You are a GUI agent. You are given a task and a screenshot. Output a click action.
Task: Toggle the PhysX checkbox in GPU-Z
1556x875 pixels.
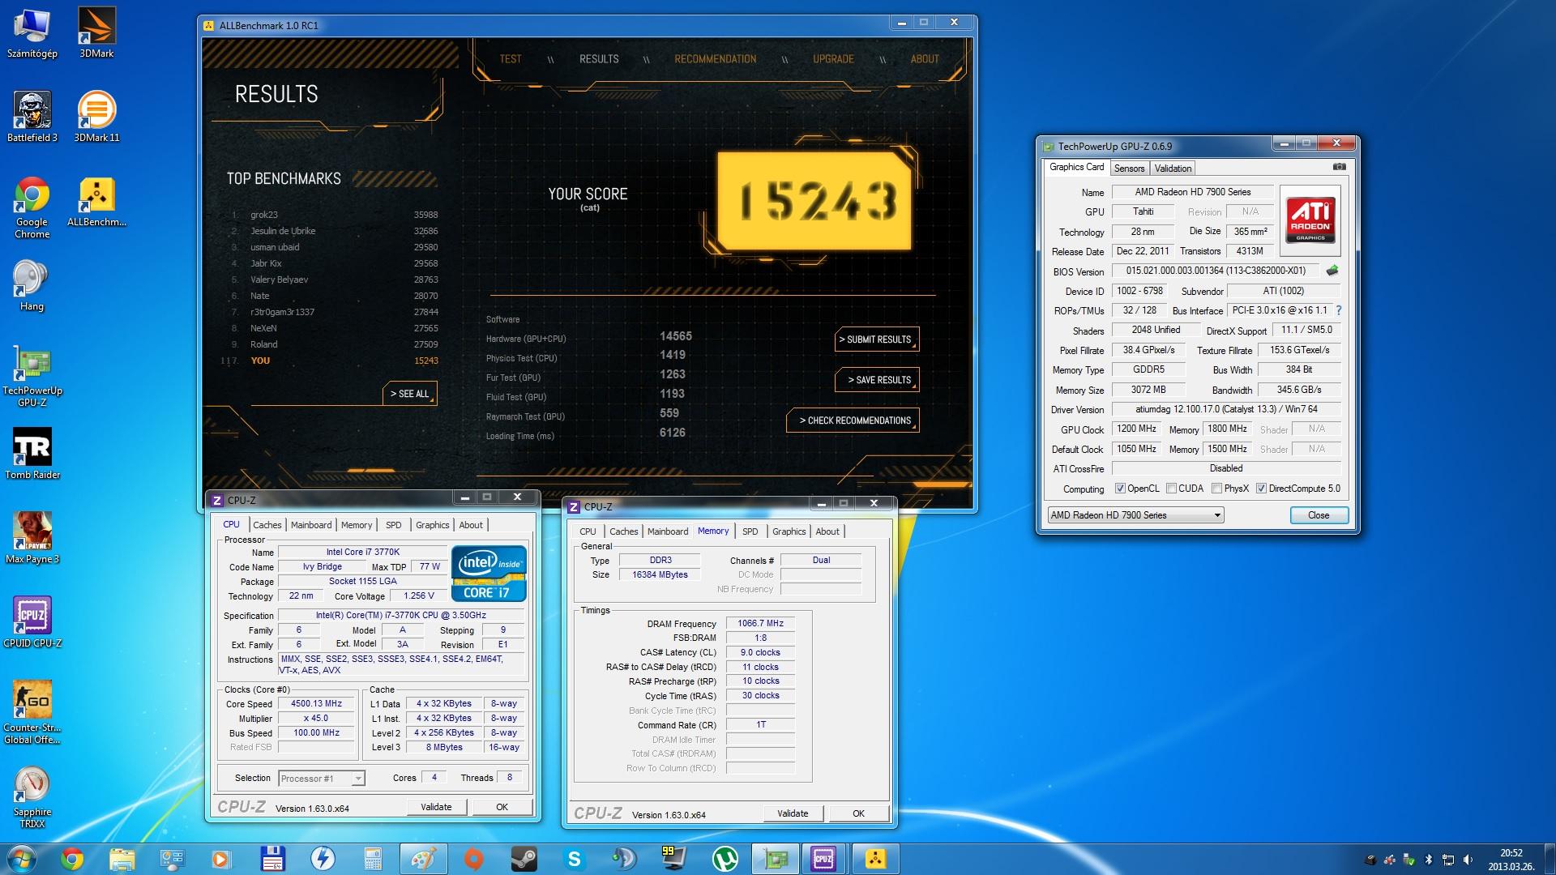tap(1216, 489)
